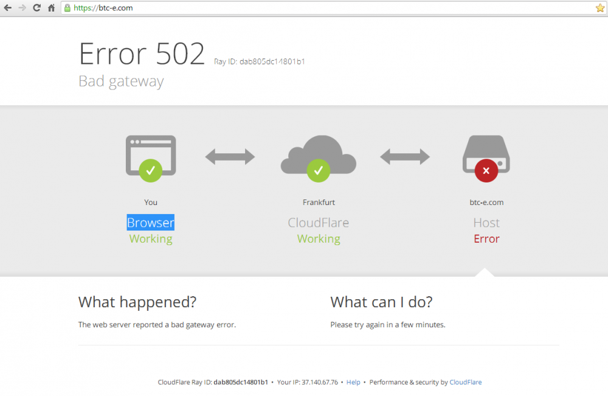The image size is (608, 396).
Task: Click the Host label
Action: (486, 223)
